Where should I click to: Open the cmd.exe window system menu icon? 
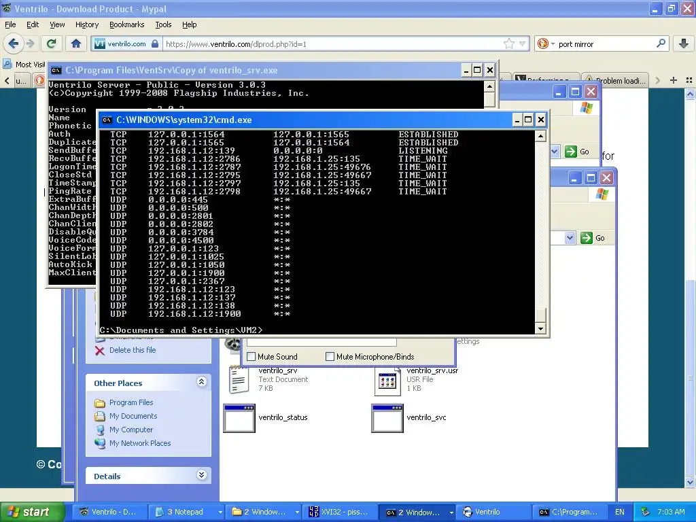click(107, 120)
